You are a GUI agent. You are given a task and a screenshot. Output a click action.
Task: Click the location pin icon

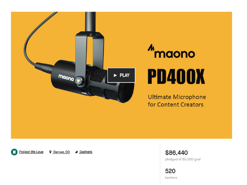pyautogui.click(x=50, y=152)
